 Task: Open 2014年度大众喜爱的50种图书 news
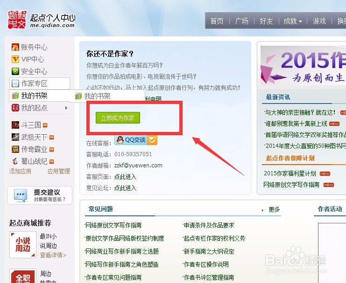point(305,146)
